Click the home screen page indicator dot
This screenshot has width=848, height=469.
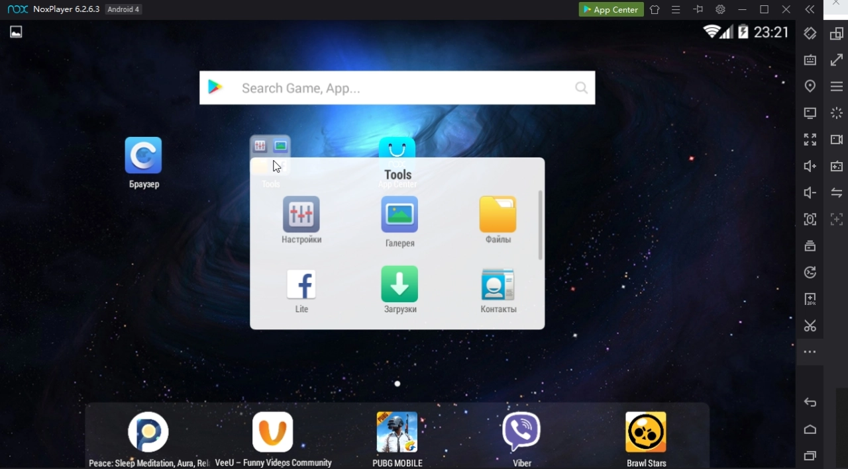click(397, 384)
